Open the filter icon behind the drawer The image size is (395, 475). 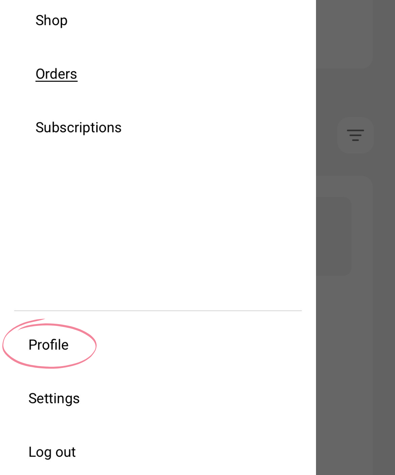[355, 135]
